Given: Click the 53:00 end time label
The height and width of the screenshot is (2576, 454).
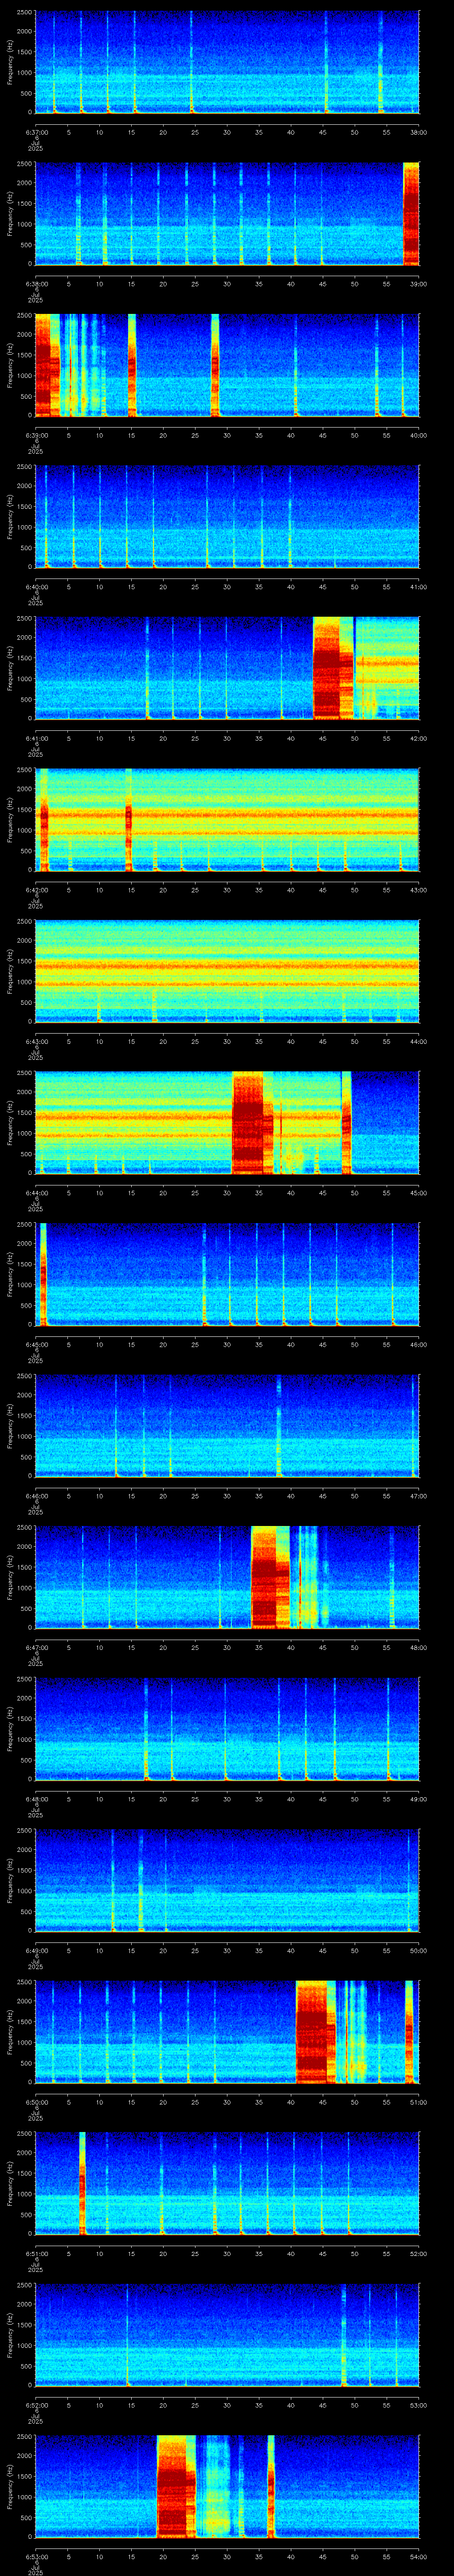Looking at the screenshot, I should 418,2405.
